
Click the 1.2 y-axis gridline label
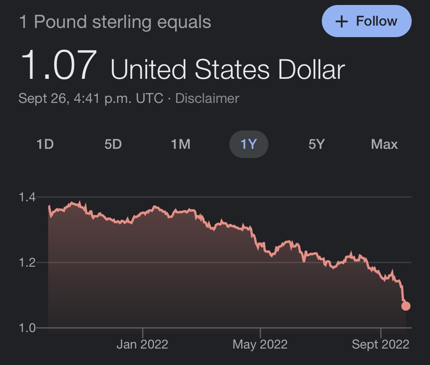27,263
